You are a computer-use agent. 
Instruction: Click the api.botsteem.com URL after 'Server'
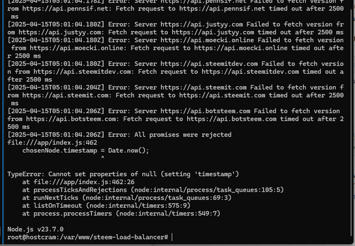coord(205,111)
